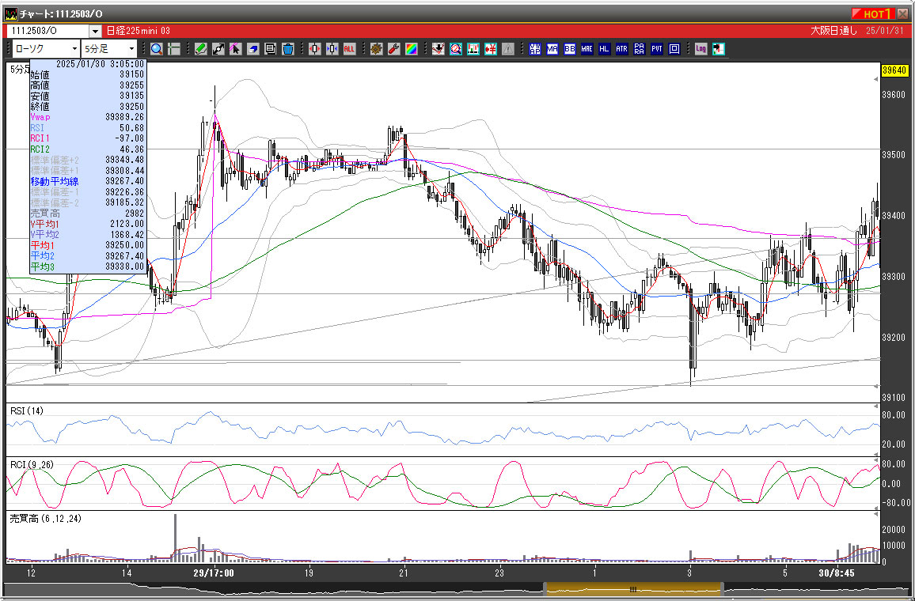Click the highlighted range on the bottom timeline scrollbar
The image size is (915, 601).
coord(632,589)
